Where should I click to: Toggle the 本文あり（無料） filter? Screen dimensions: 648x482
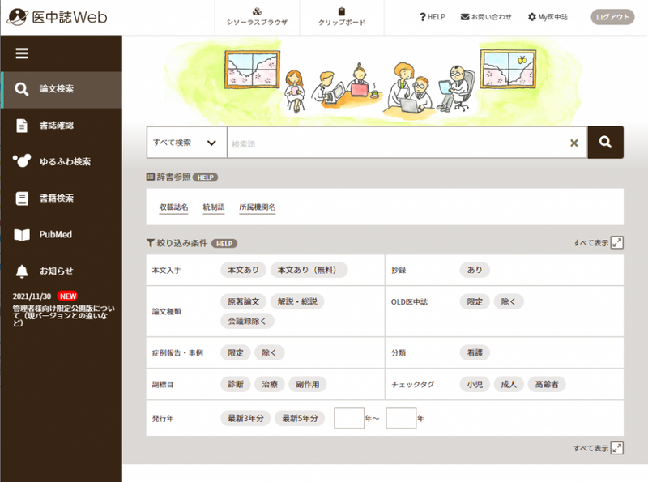pyautogui.click(x=309, y=270)
